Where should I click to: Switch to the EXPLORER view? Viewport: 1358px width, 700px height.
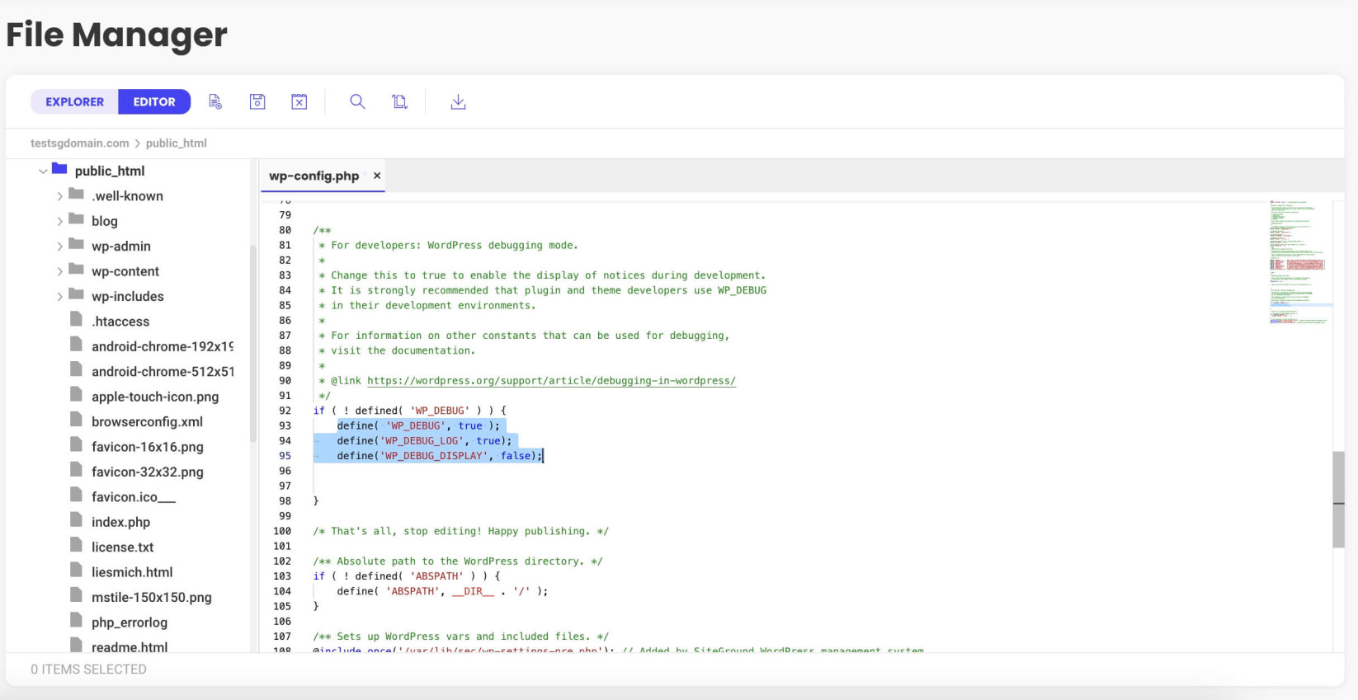74,101
